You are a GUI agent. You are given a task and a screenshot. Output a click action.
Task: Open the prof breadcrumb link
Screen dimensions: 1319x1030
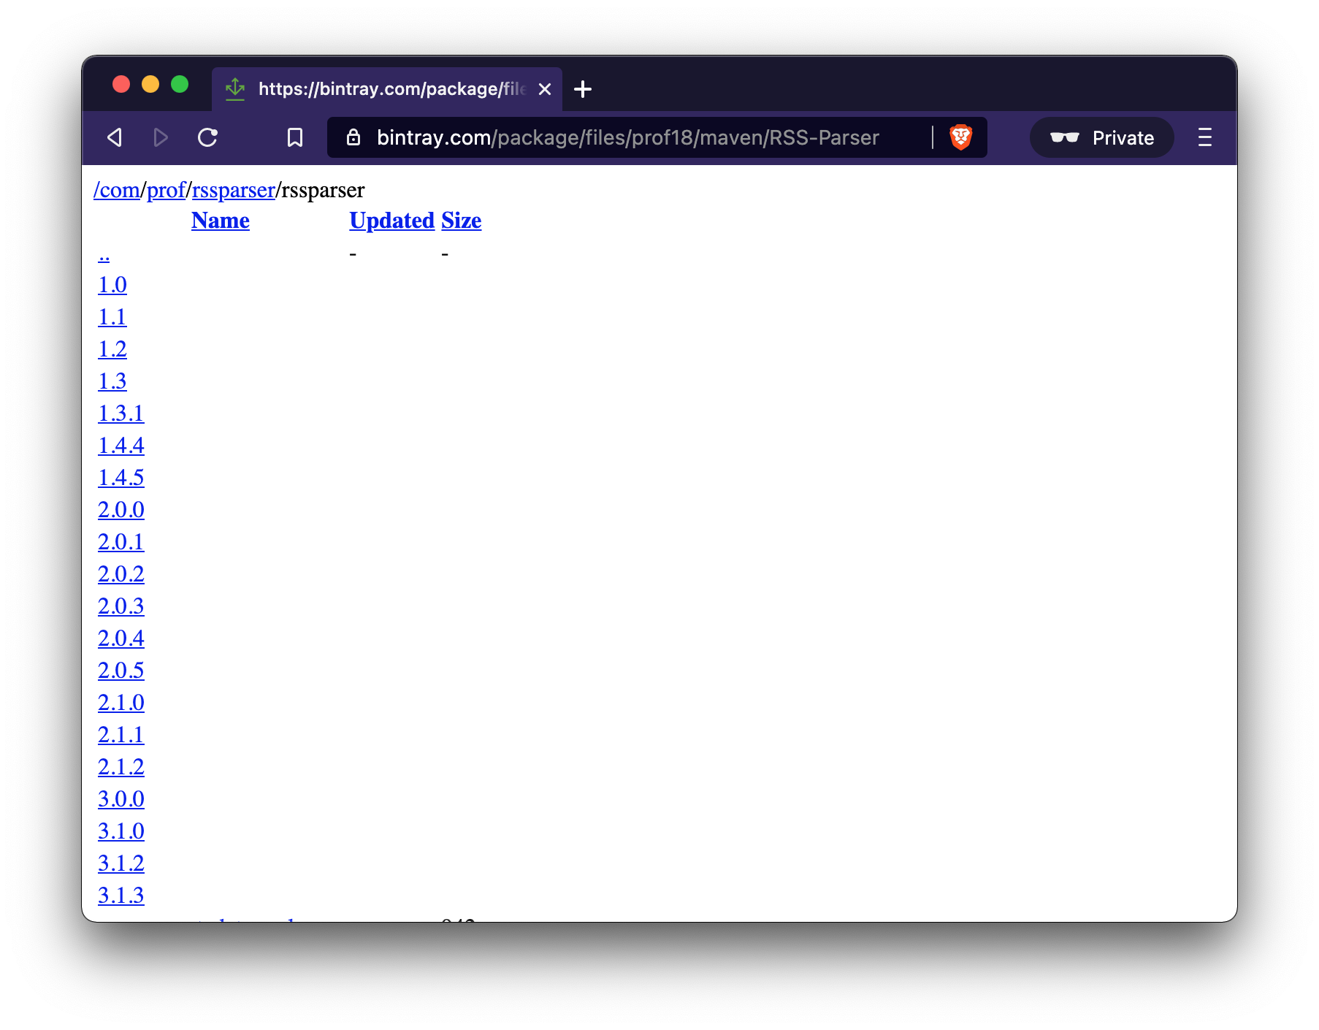[166, 190]
